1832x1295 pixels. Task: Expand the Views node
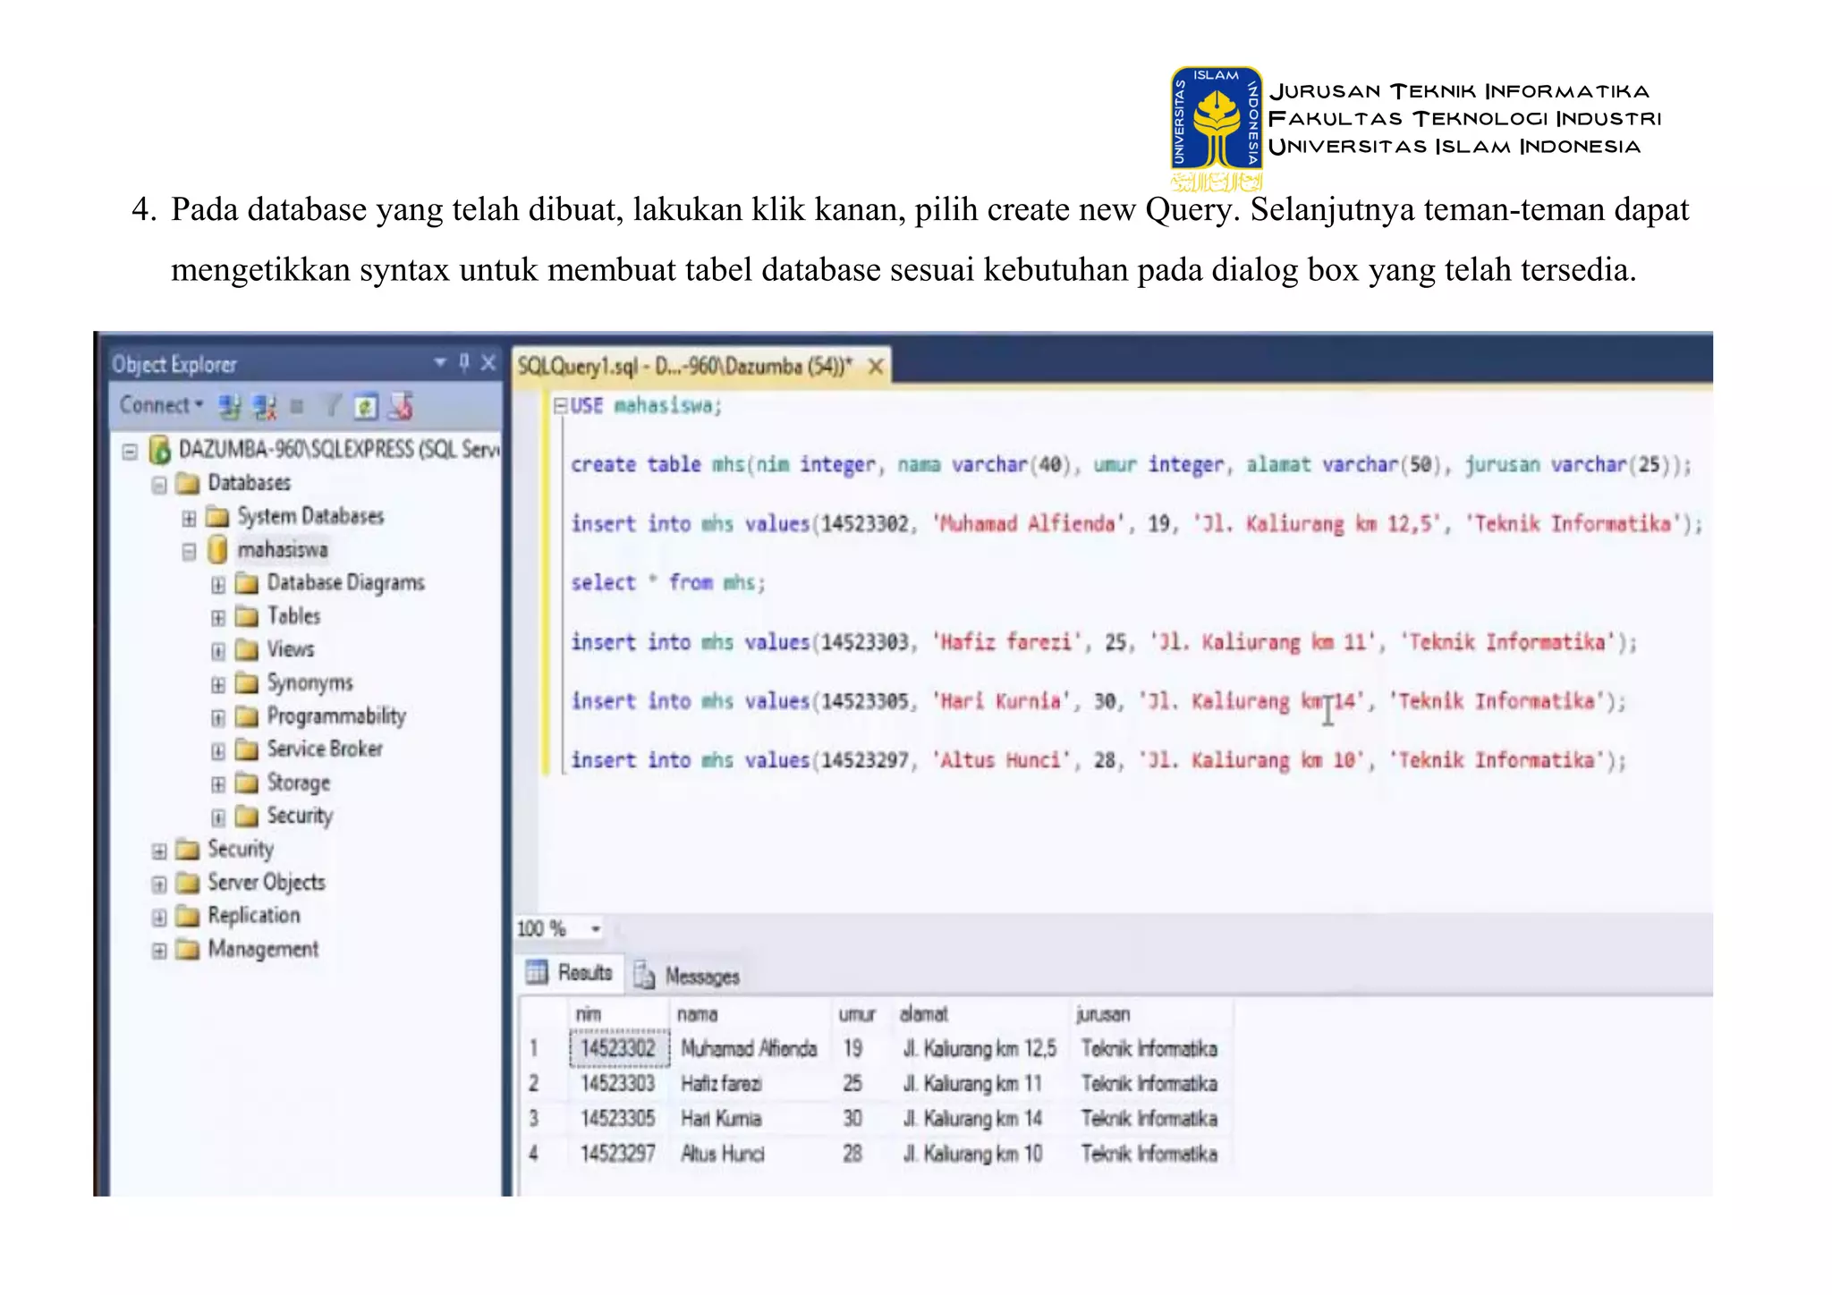pos(218,652)
